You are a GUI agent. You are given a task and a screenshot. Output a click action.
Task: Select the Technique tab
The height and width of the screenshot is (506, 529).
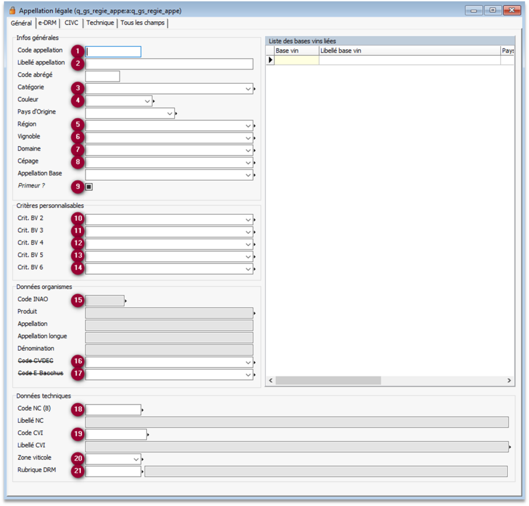100,23
